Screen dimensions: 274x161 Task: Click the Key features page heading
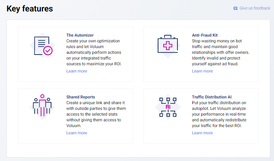[x=30, y=8]
